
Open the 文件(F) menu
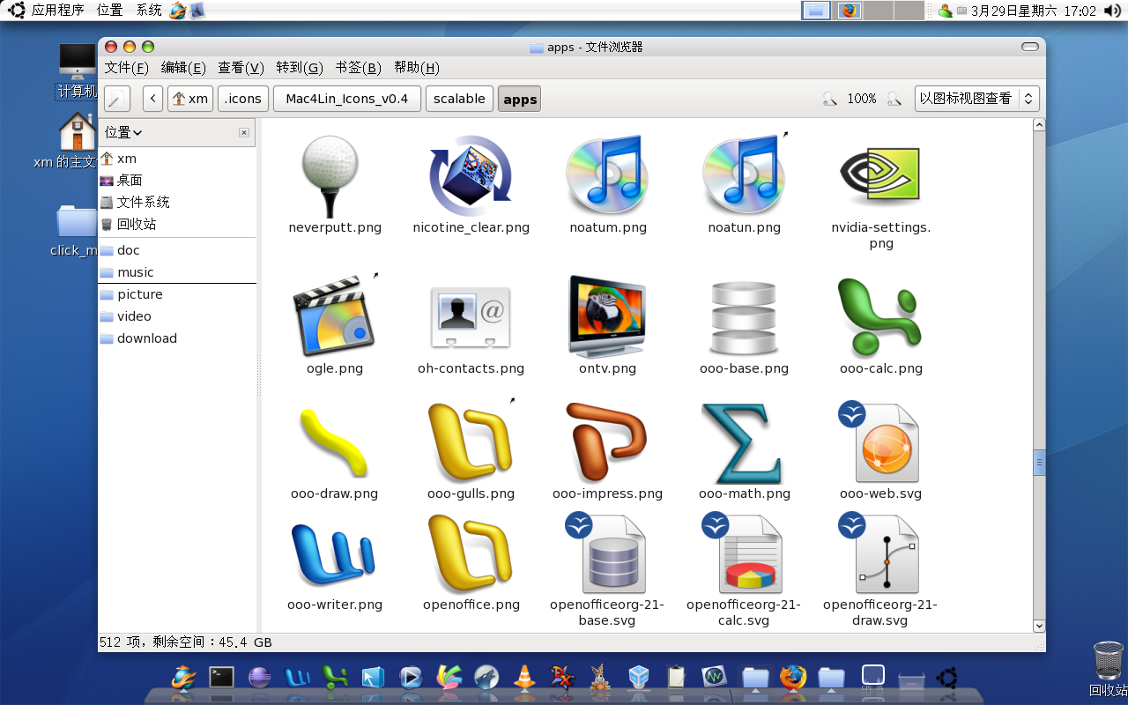pos(127,68)
